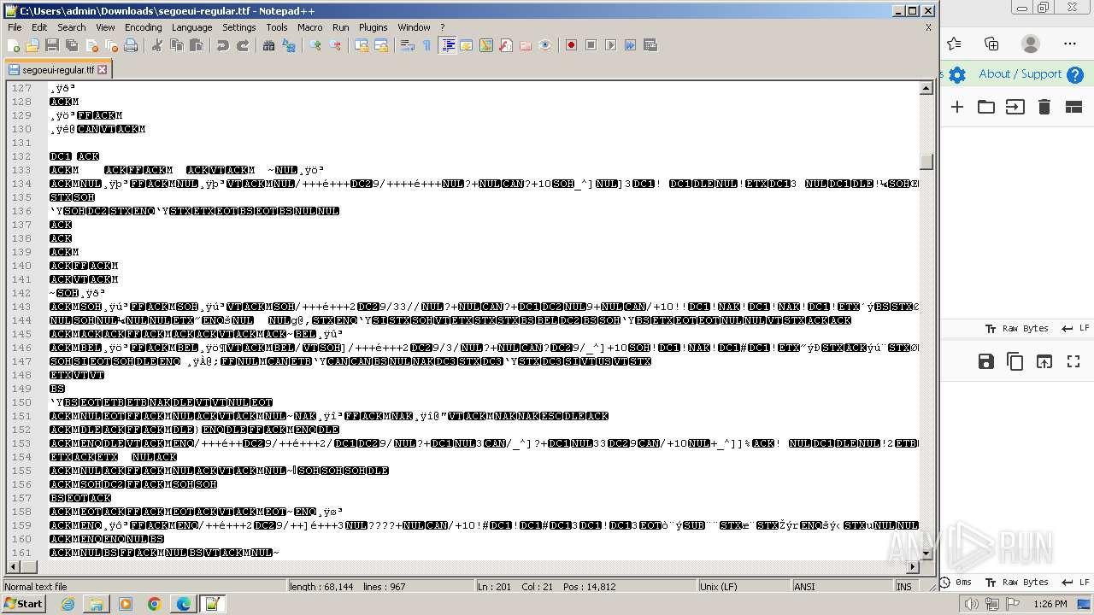Click the Close document toolbar icon
Image resolution: width=1094 pixels, height=615 pixels.
pyautogui.click(x=91, y=45)
